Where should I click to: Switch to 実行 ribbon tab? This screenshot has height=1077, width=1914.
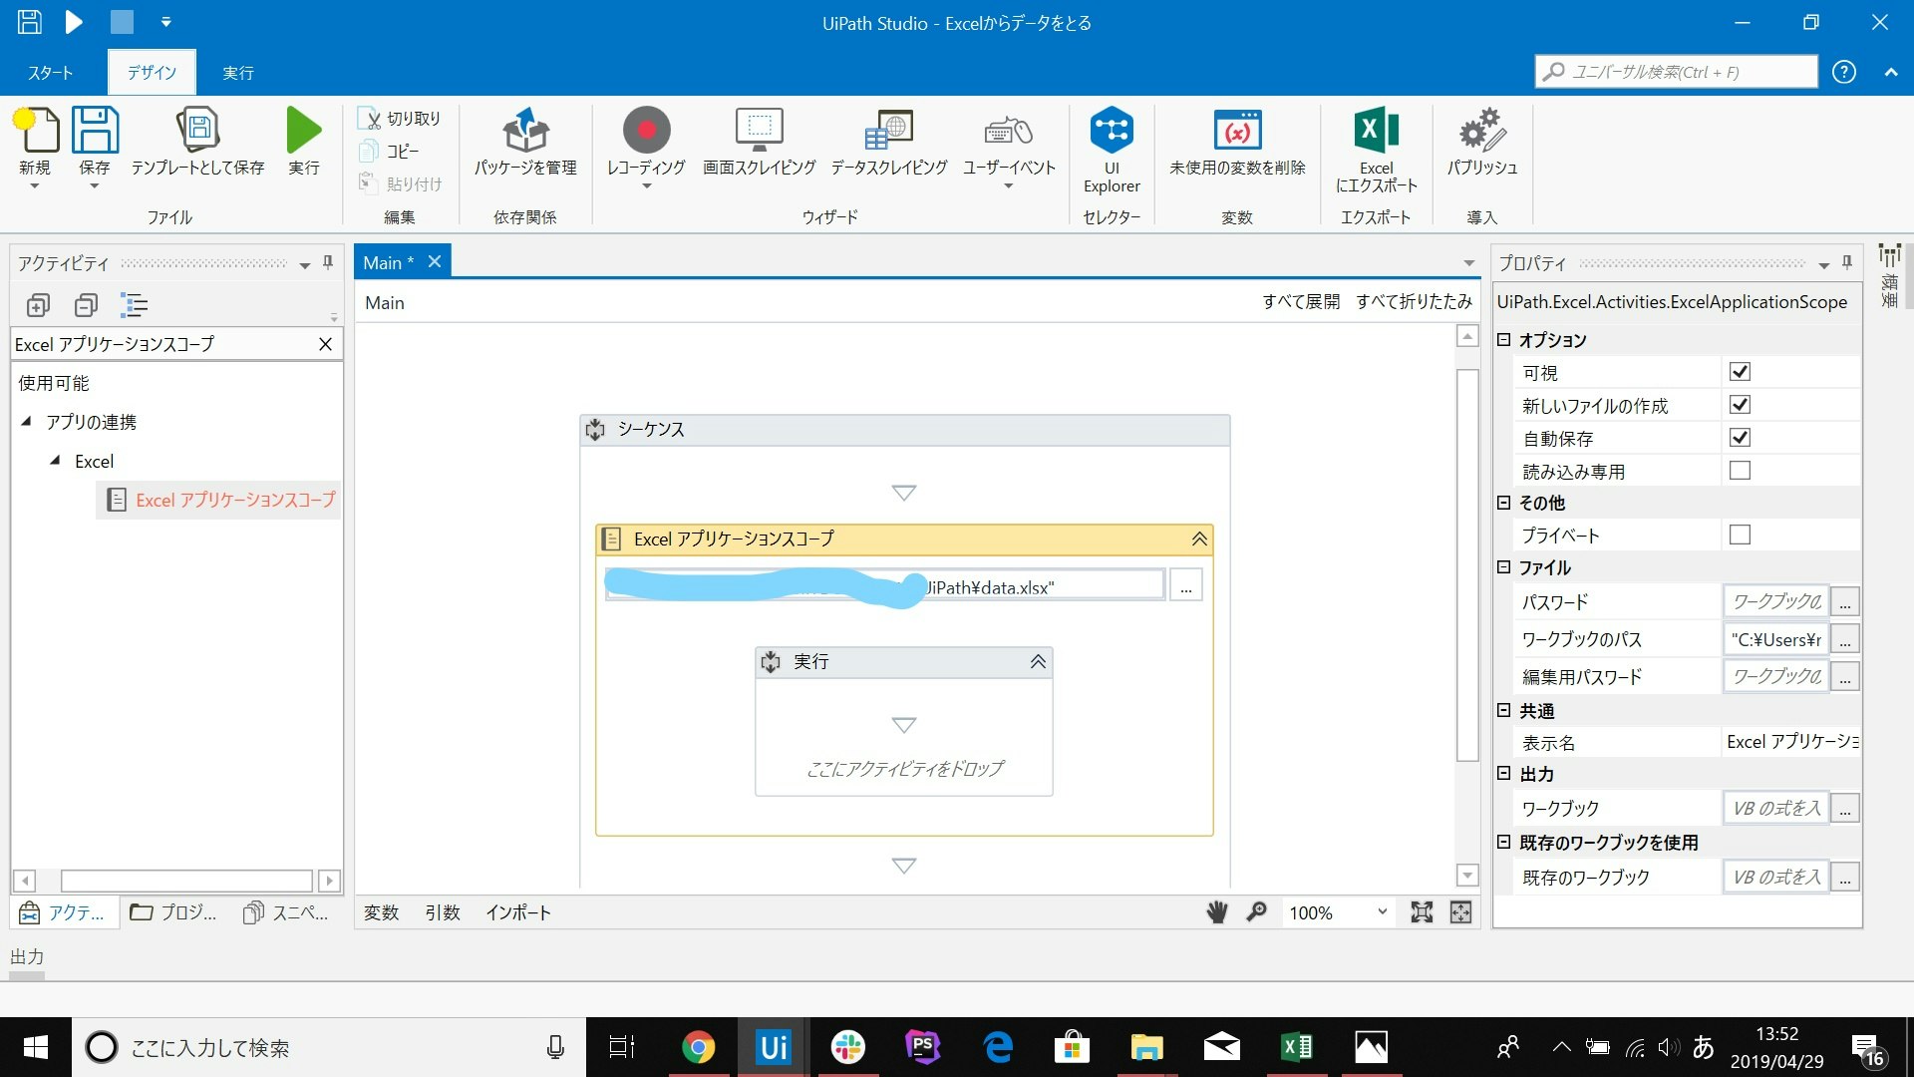coord(238,73)
